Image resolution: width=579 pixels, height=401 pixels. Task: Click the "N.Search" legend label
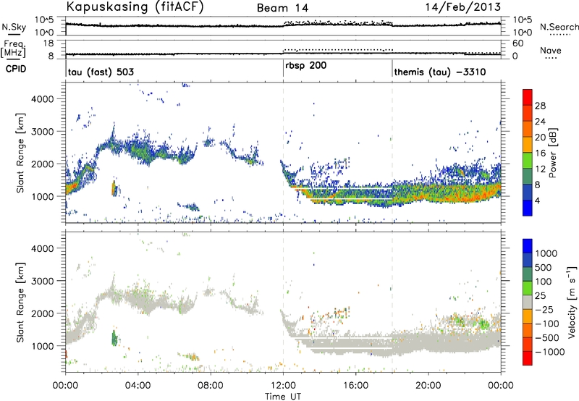pos(559,27)
